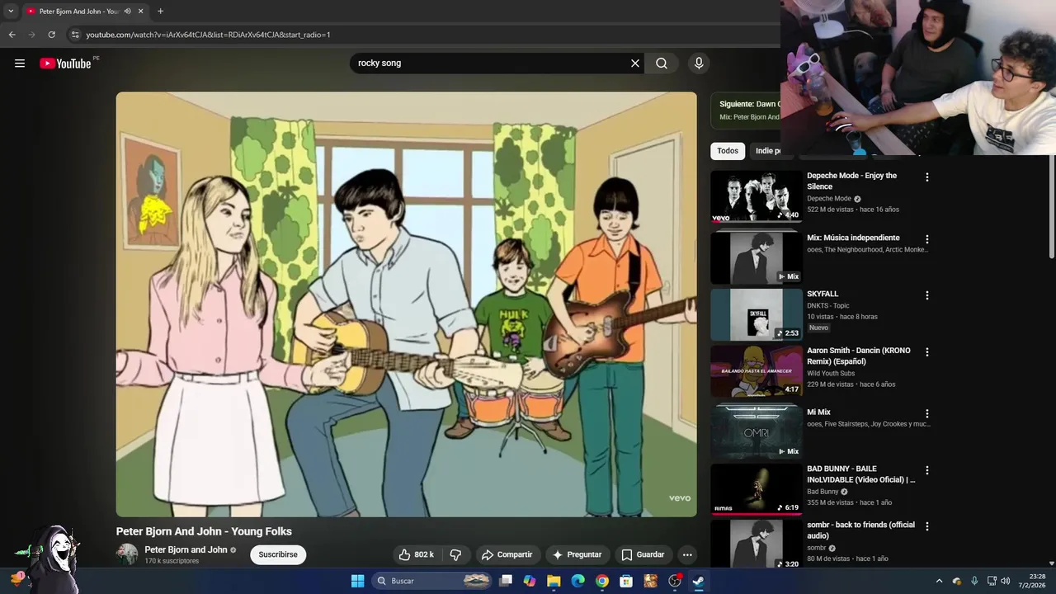1056x594 pixels.
Task: Open more actions ellipsis under the video
Action: coord(687,554)
